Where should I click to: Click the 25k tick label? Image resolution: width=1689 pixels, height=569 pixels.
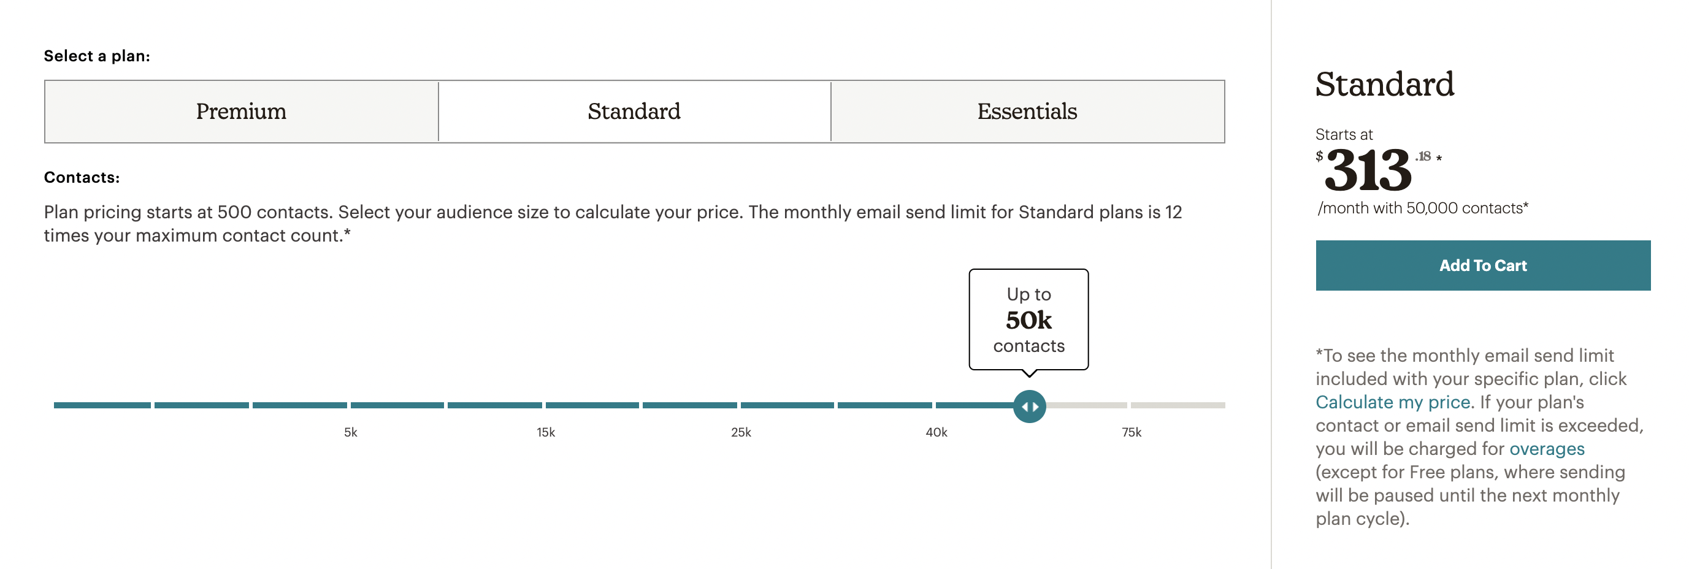[x=741, y=432]
